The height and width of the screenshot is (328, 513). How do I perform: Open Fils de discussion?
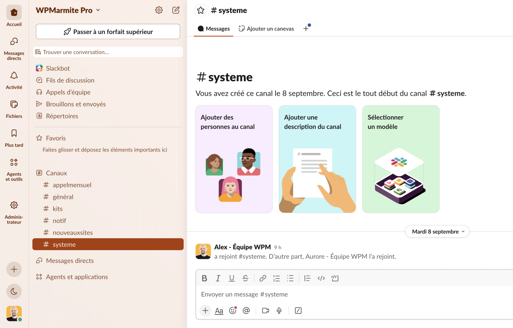108,80
